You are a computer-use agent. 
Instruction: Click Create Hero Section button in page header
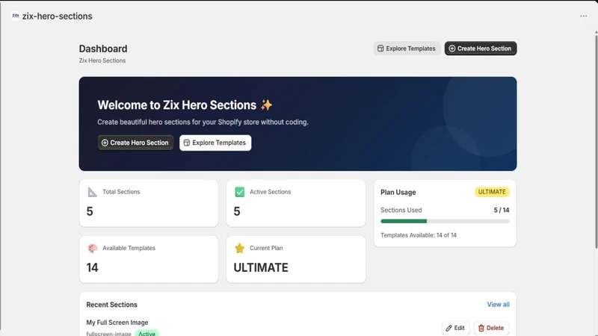pyautogui.click(x=481, y=49)
